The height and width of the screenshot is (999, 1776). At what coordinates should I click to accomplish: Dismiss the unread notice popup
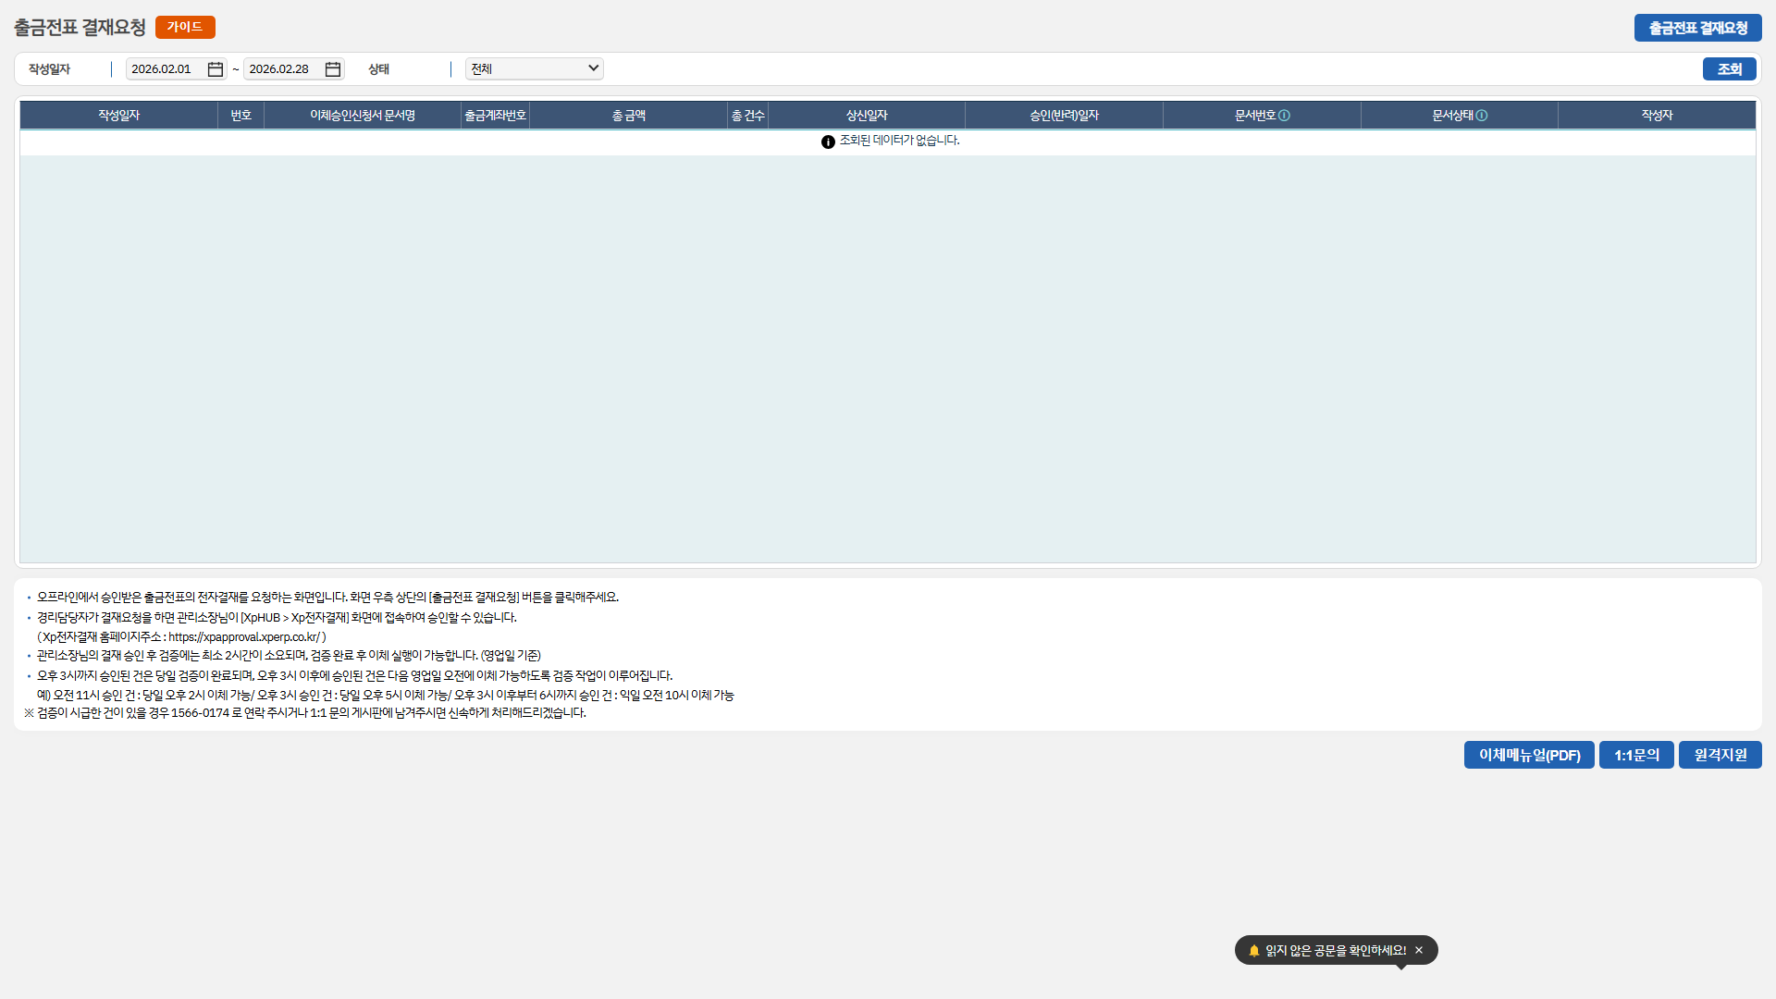pyautogui.click(x=1419, y=950)
